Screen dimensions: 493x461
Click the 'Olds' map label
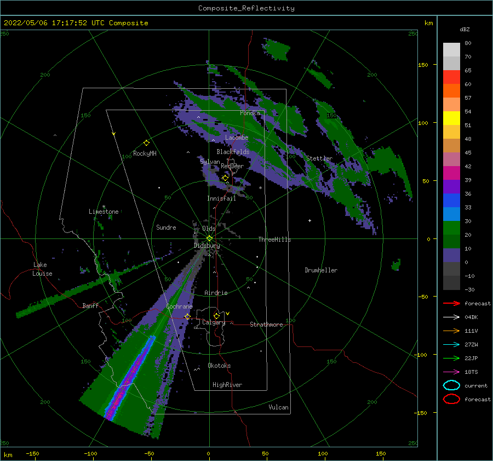pos(209,229)
